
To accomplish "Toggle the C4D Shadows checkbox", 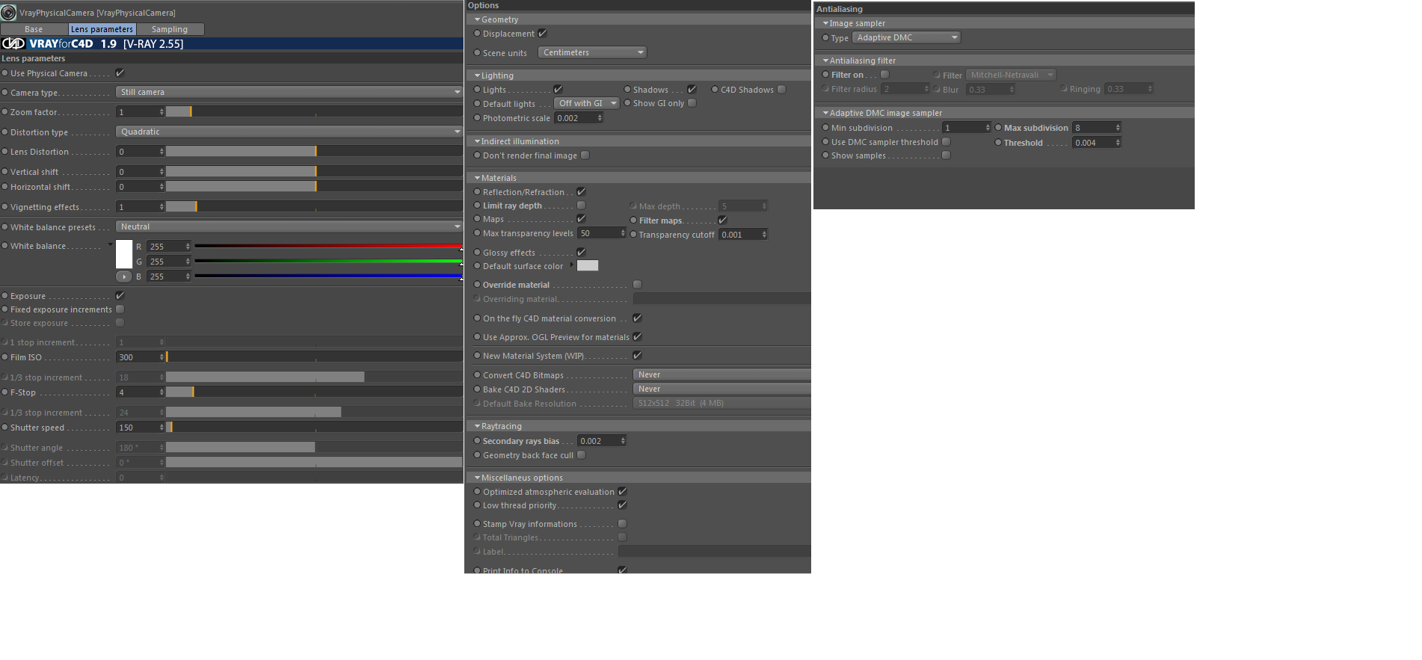I will [782, 90].
